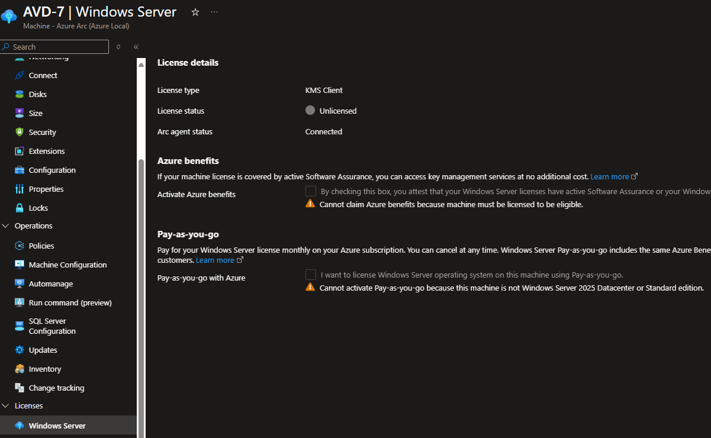Favorite this page with star icon

pyautogui.click(x=195, y=12)
